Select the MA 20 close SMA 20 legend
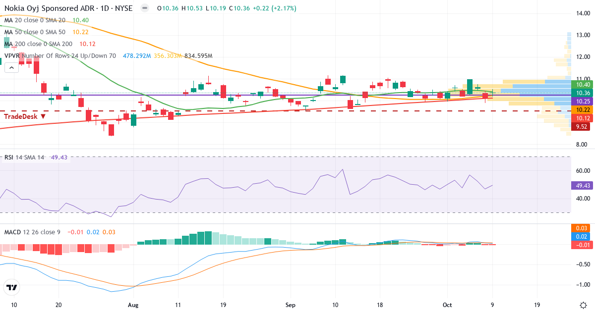This screenshot has height=312, width=595. (x=35, y=20)
